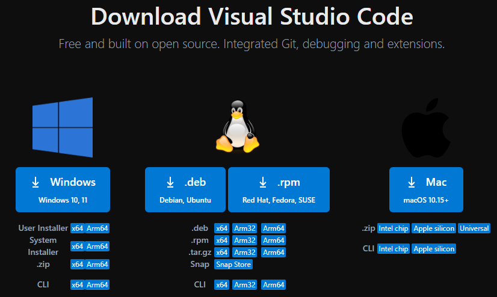Image resolution: width=497 pixels, height=297 pixels.
Task: Choose Arm64 in the Linux .rpm row
Action: coord(274,240)
